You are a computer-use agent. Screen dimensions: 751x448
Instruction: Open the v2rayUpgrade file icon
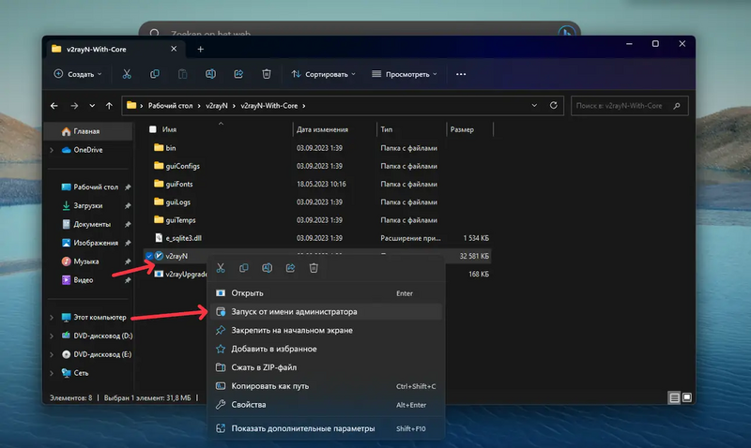(159, 274)
